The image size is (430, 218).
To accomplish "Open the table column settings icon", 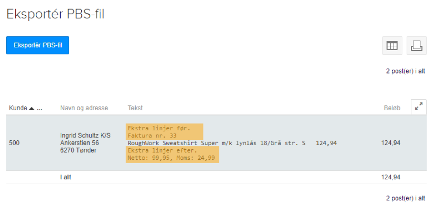I will [392, 46].
